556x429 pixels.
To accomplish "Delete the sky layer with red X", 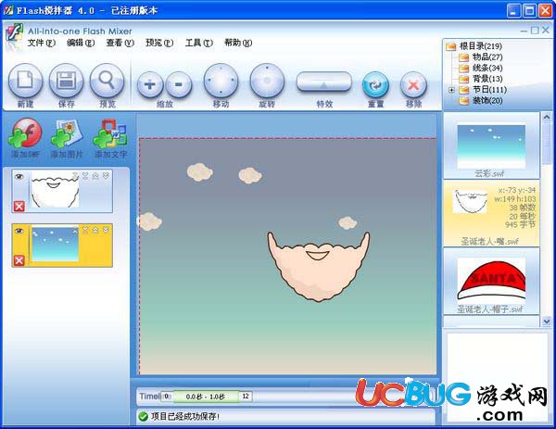I will (19, 260).
